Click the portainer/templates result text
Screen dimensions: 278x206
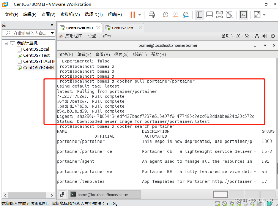[81, 181]
